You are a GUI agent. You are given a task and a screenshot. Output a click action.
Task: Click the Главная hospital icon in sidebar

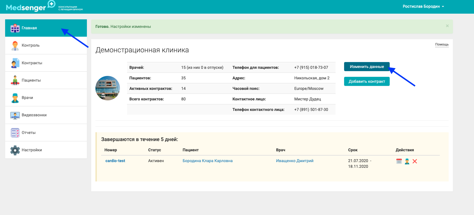[15, 28]
